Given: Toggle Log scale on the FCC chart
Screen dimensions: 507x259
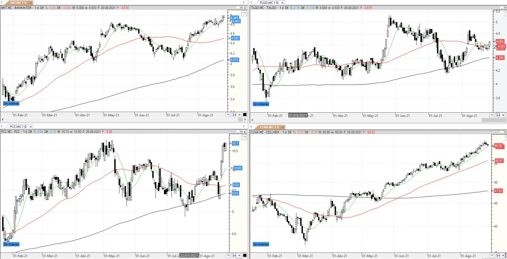Looking at the screenshot, I should coord(244,137).
